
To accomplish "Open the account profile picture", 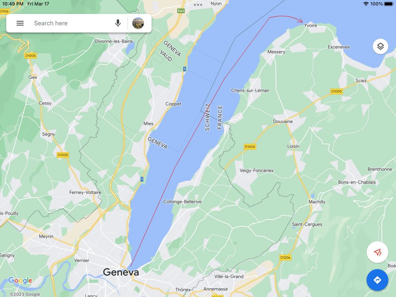I will tap(138, 23).
